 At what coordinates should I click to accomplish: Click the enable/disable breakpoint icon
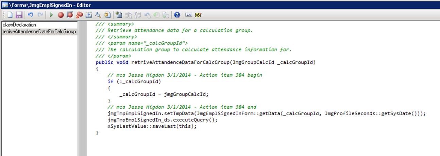(70, 15)
